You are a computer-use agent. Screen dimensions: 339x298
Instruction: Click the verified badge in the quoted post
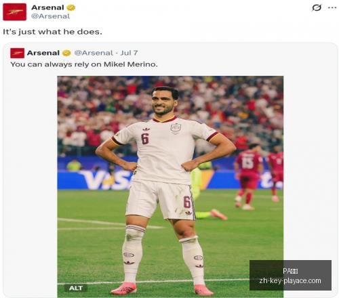point(66,53)
